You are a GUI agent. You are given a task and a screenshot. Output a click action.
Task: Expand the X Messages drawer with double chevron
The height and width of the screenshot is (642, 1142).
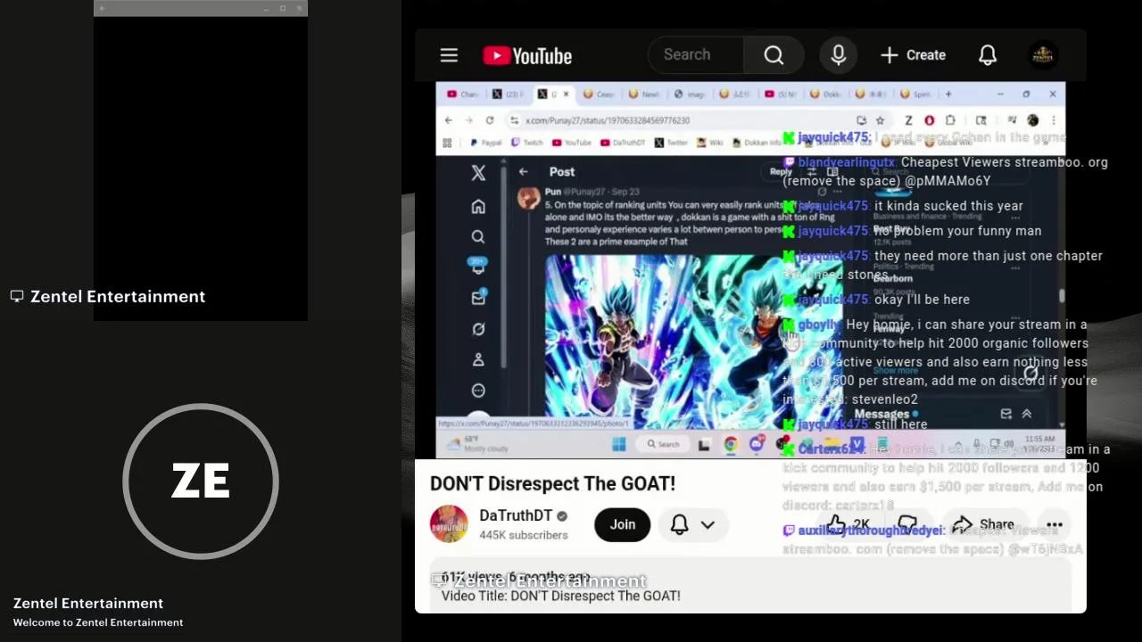click(1027, 414)
